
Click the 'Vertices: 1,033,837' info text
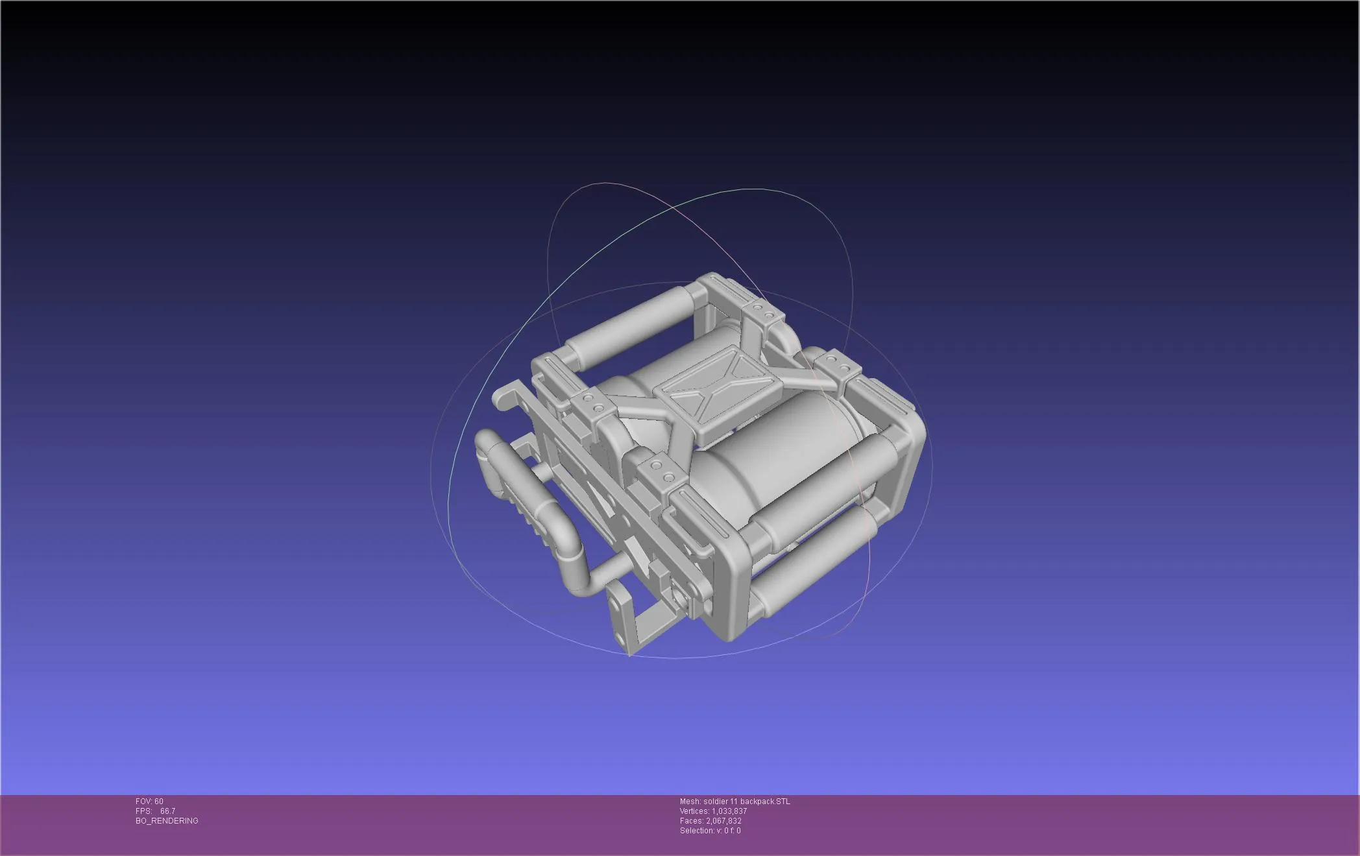coord(714,811)
